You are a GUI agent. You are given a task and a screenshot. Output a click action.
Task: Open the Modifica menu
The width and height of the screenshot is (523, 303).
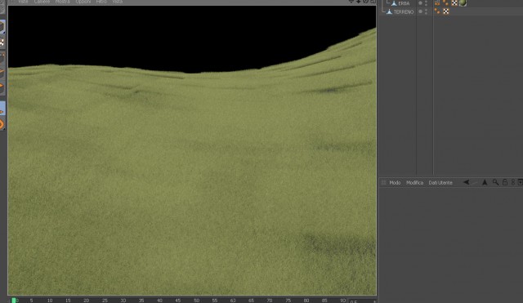click(x=414, y=183)
